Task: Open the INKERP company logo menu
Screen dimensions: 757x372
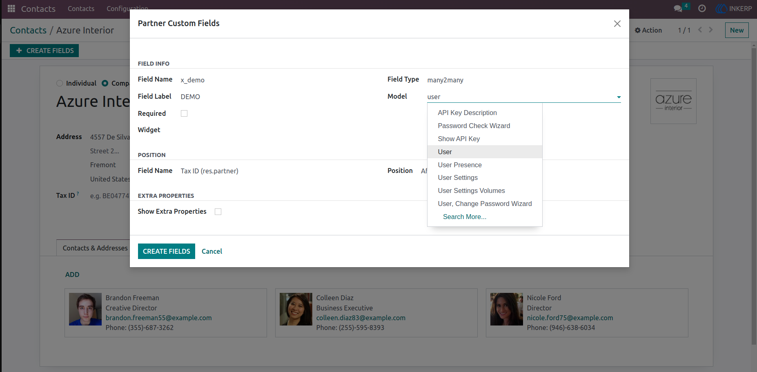Action: [734, 9]
